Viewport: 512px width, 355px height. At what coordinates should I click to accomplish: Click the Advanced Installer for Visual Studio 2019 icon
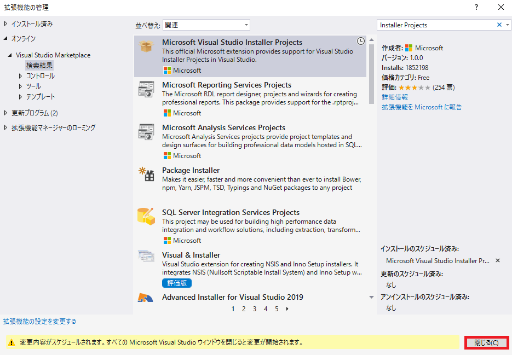(x=145, y=297)
